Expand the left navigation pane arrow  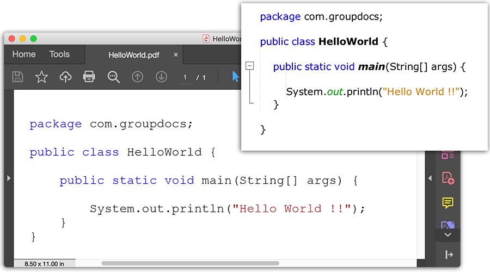tap(8, 178)
